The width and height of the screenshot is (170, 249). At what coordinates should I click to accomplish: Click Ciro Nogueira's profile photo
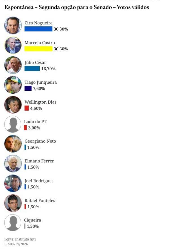click(x=13, y=25)
